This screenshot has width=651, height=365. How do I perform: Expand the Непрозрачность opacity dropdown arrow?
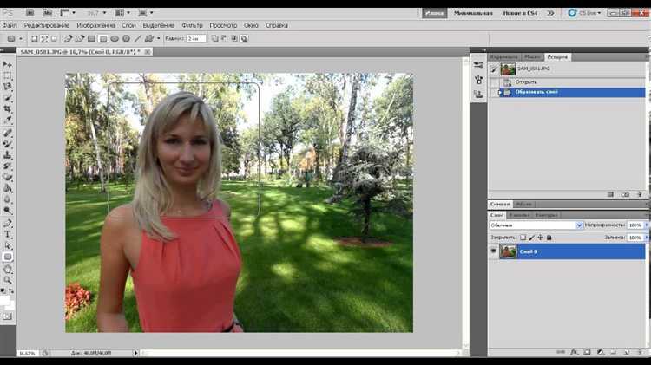[x=646, y=225]
